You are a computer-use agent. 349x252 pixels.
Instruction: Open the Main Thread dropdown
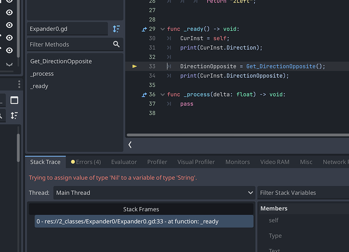154,193
